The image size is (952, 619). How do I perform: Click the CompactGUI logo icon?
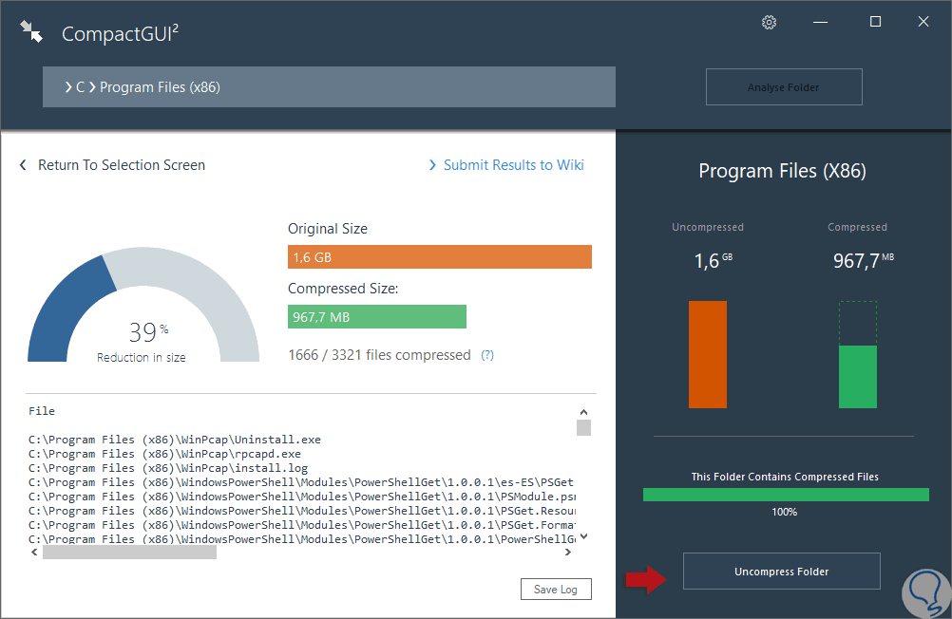tap(31, 32)
